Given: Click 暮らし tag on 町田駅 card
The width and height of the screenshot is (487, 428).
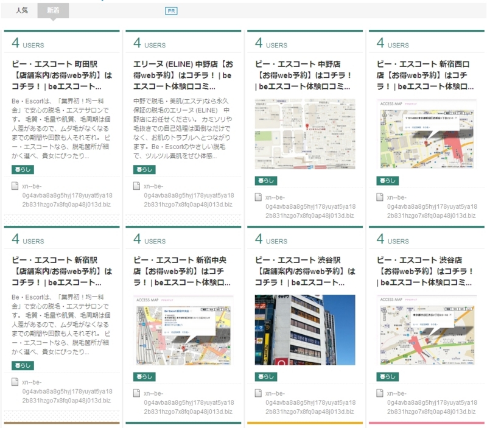Looking at the screenshot, I should [23, 169].
